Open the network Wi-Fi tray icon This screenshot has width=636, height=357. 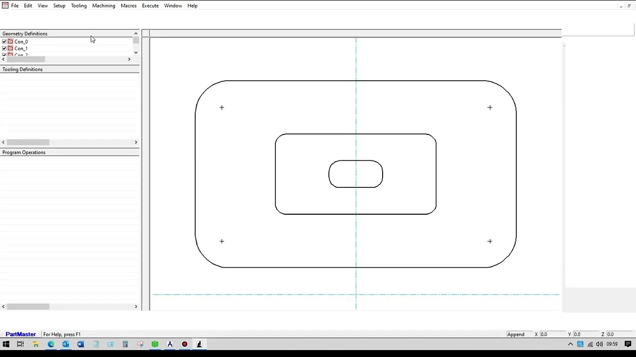coord(590,344)
